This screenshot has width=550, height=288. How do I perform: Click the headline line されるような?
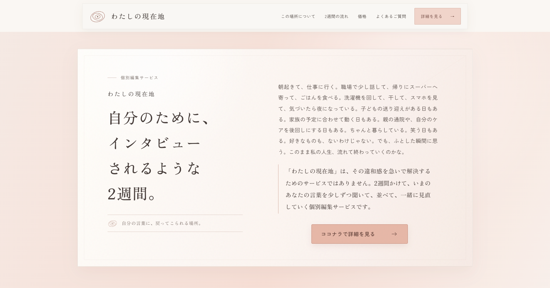click(x=155, y=168)
